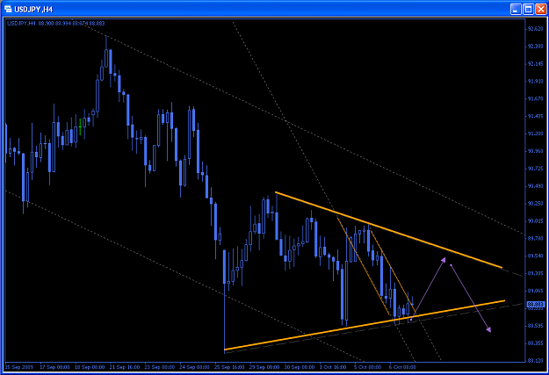Click the green candlestick on the chart
The image size is (549, 375).
[80, 126]
